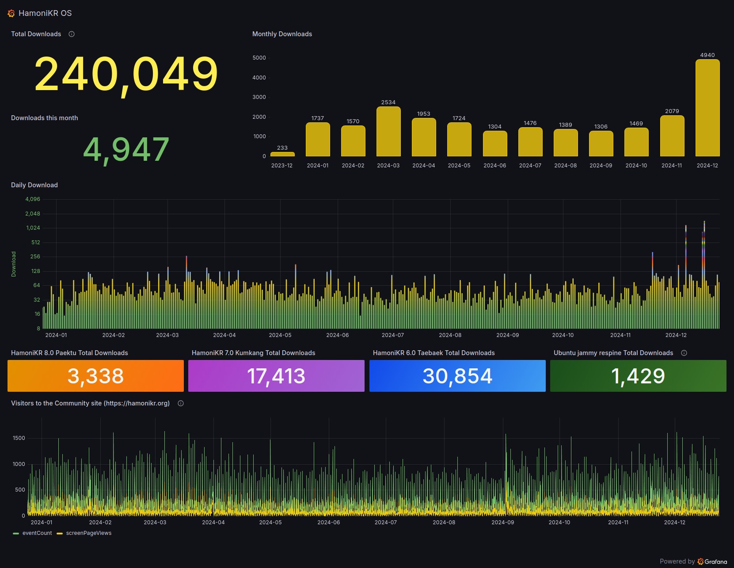
Task: Click the Download y-axis label of Daily Download
Action: pyautogui.click(x=14, y=264)
